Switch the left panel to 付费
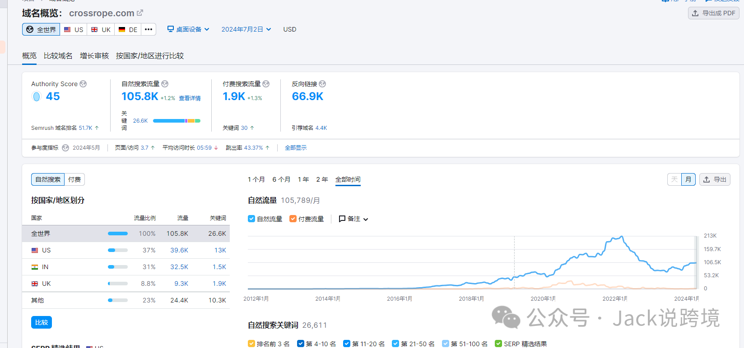The image size is (744, 348). (x=74, y=179)
